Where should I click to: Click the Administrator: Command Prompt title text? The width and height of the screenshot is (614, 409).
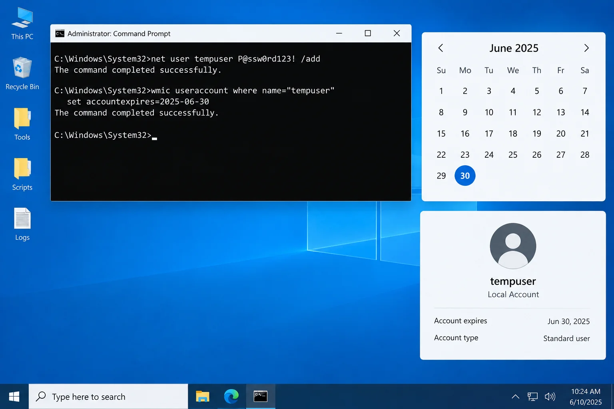(119, 34)
